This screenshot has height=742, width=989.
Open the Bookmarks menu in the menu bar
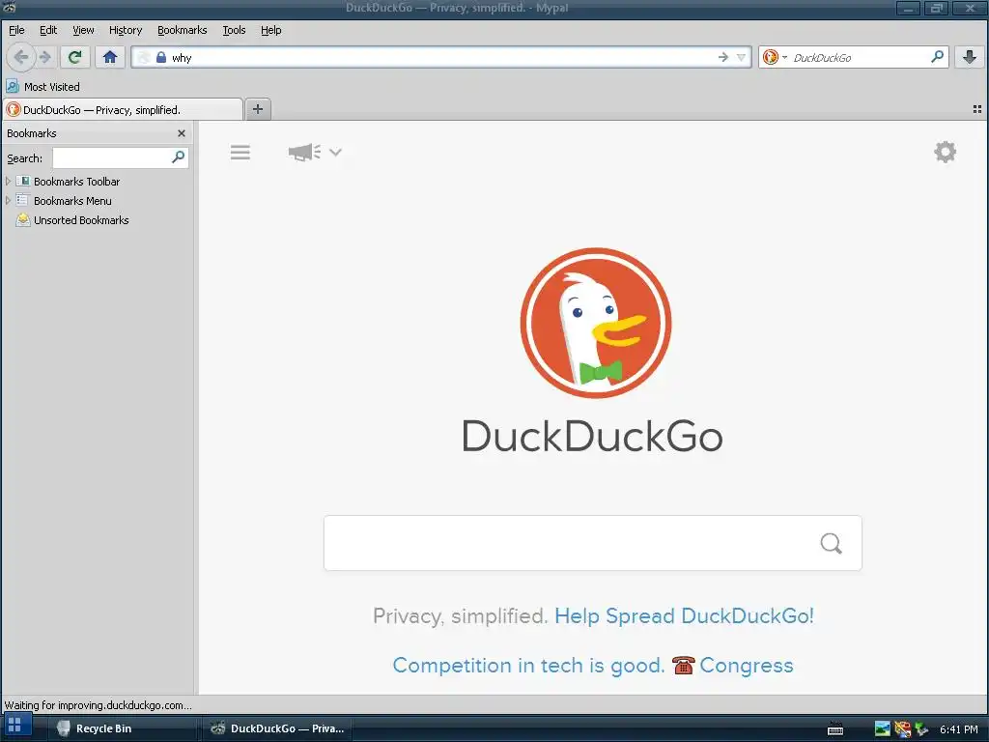(183, 30)
